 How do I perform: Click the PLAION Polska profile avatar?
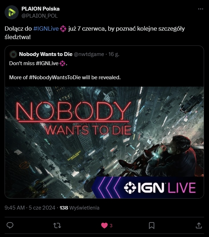[x=12, y=12]
